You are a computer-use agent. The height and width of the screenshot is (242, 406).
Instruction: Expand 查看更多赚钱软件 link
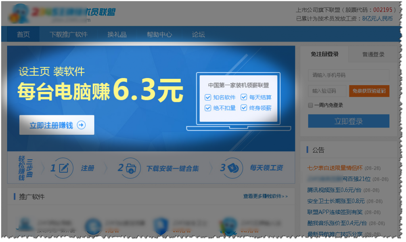265,196
